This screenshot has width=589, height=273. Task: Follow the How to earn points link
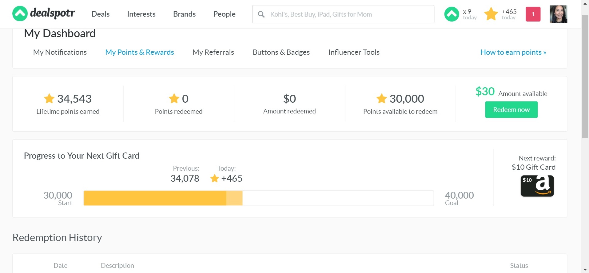(513, 52)
